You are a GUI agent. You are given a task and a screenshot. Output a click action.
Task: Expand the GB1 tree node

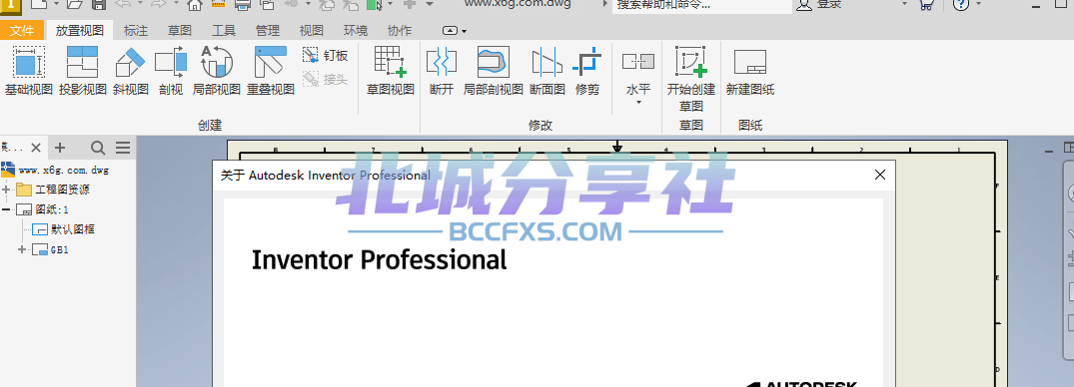tap(22, 249)
